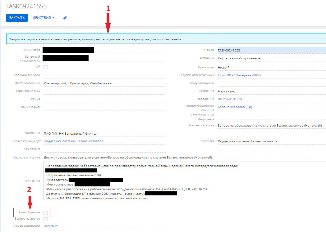Open the ДЕЙСТВИЯ dropdown menu

coord(43,18)
